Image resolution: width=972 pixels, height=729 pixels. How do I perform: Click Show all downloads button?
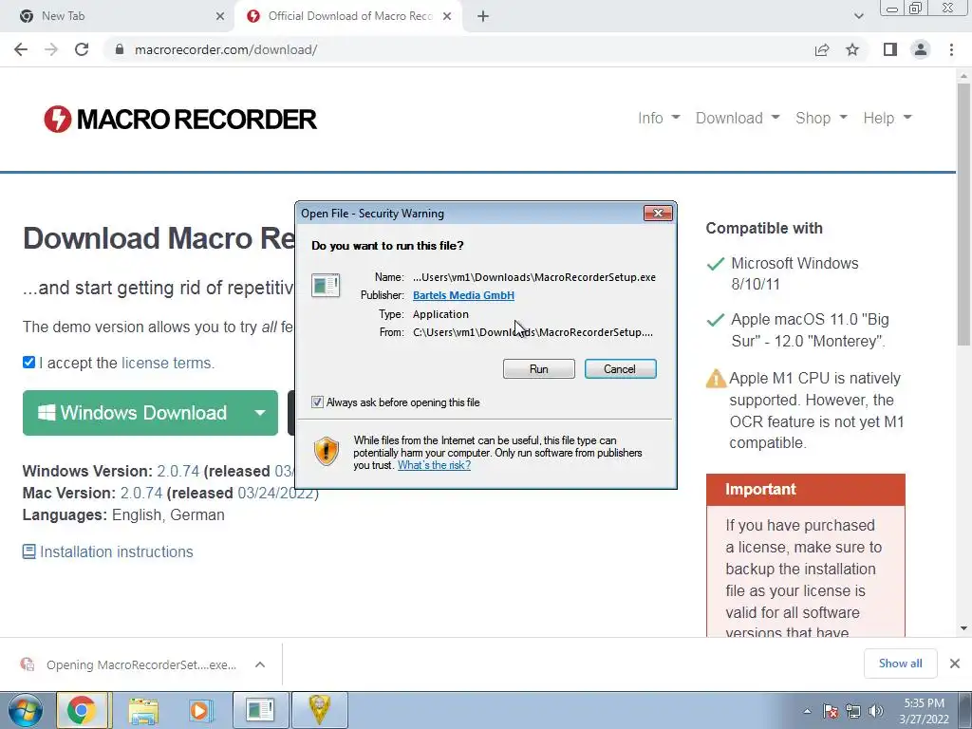pyautogui.click(x=900, y=664)
